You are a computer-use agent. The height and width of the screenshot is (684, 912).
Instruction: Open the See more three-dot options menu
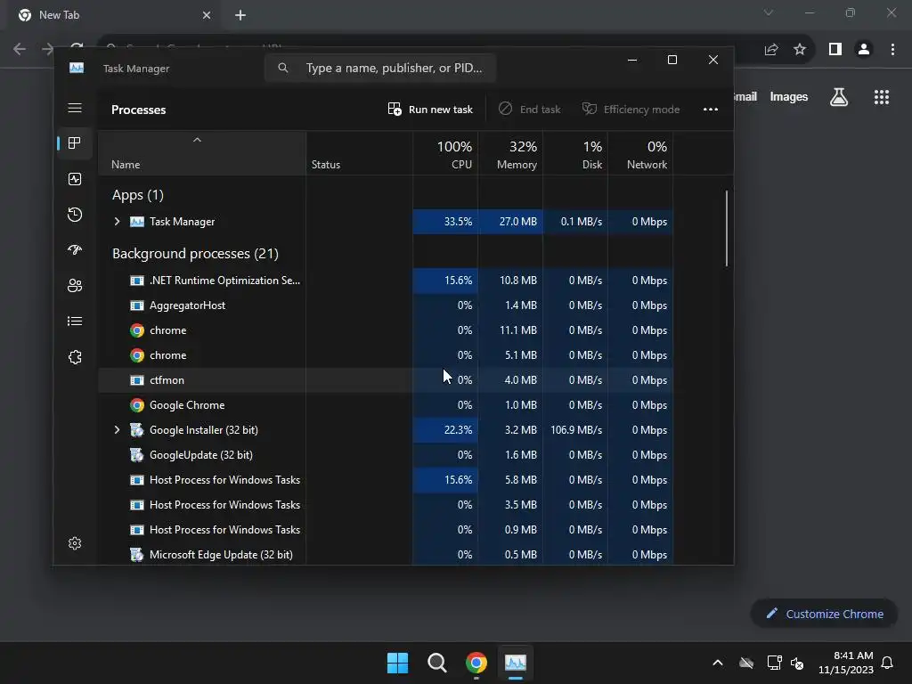[x=710, y=110]
